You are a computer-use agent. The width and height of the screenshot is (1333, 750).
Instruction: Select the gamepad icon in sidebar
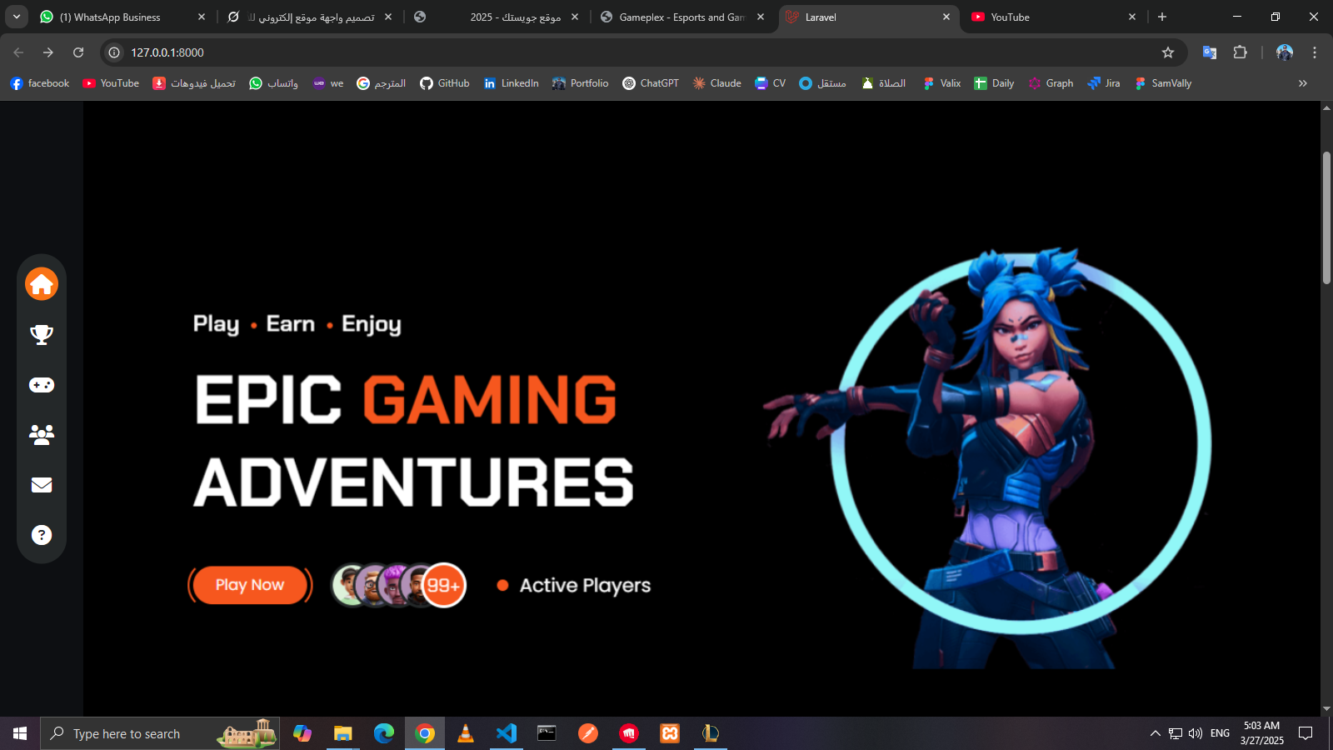[42, 385]
